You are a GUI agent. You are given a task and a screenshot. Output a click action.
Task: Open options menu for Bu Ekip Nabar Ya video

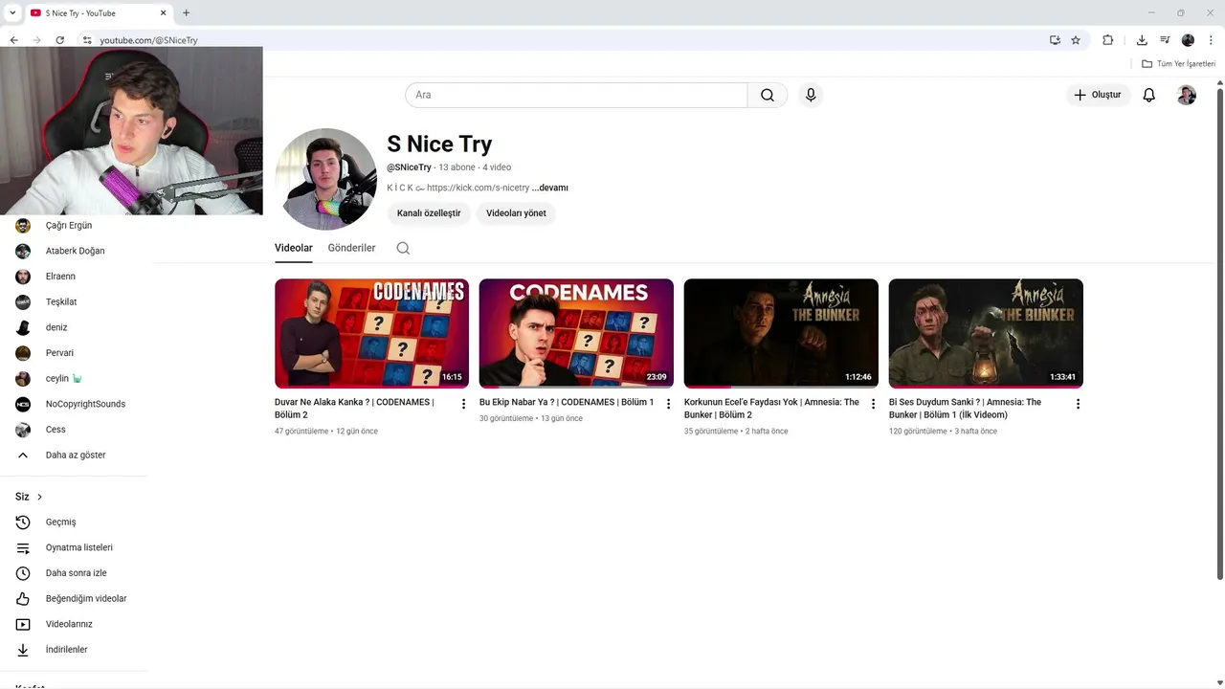668,404
